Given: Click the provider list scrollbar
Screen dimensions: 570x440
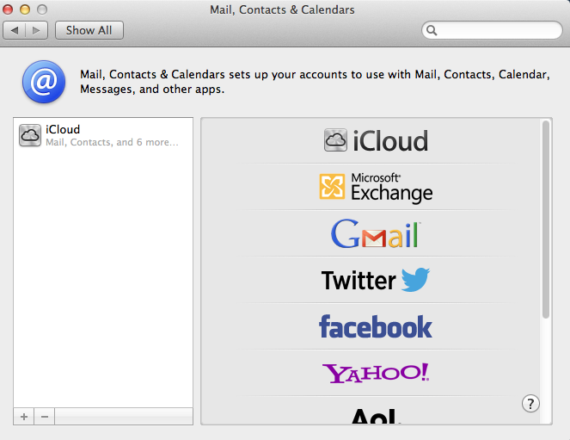Looking at the screenshot, I should (x=546, y=220).
